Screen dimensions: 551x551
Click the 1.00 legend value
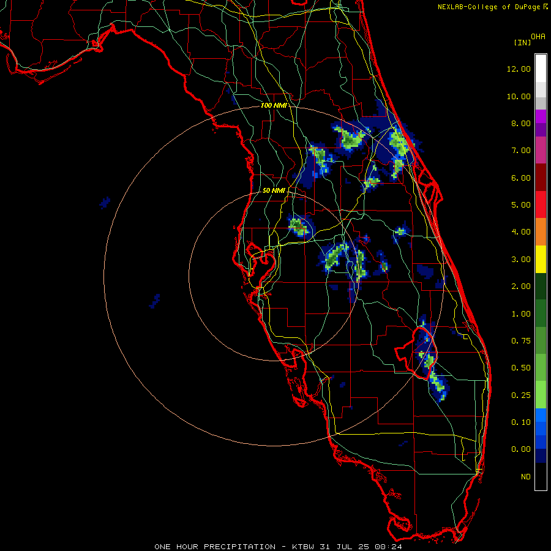tap(521, 314)
